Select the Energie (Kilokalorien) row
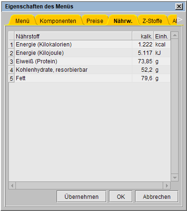The image size is (187, 211). (90, 45)
